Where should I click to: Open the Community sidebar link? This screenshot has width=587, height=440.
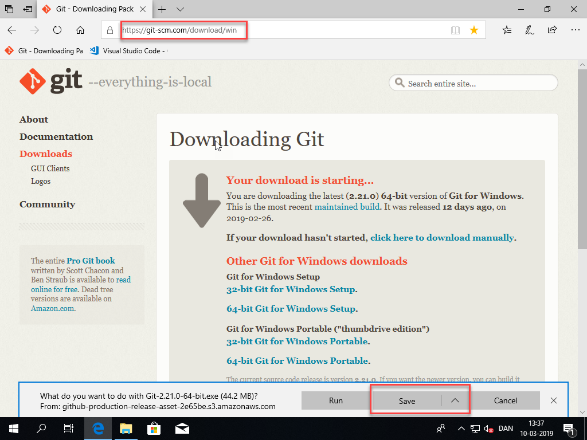[x=47, y=205]
